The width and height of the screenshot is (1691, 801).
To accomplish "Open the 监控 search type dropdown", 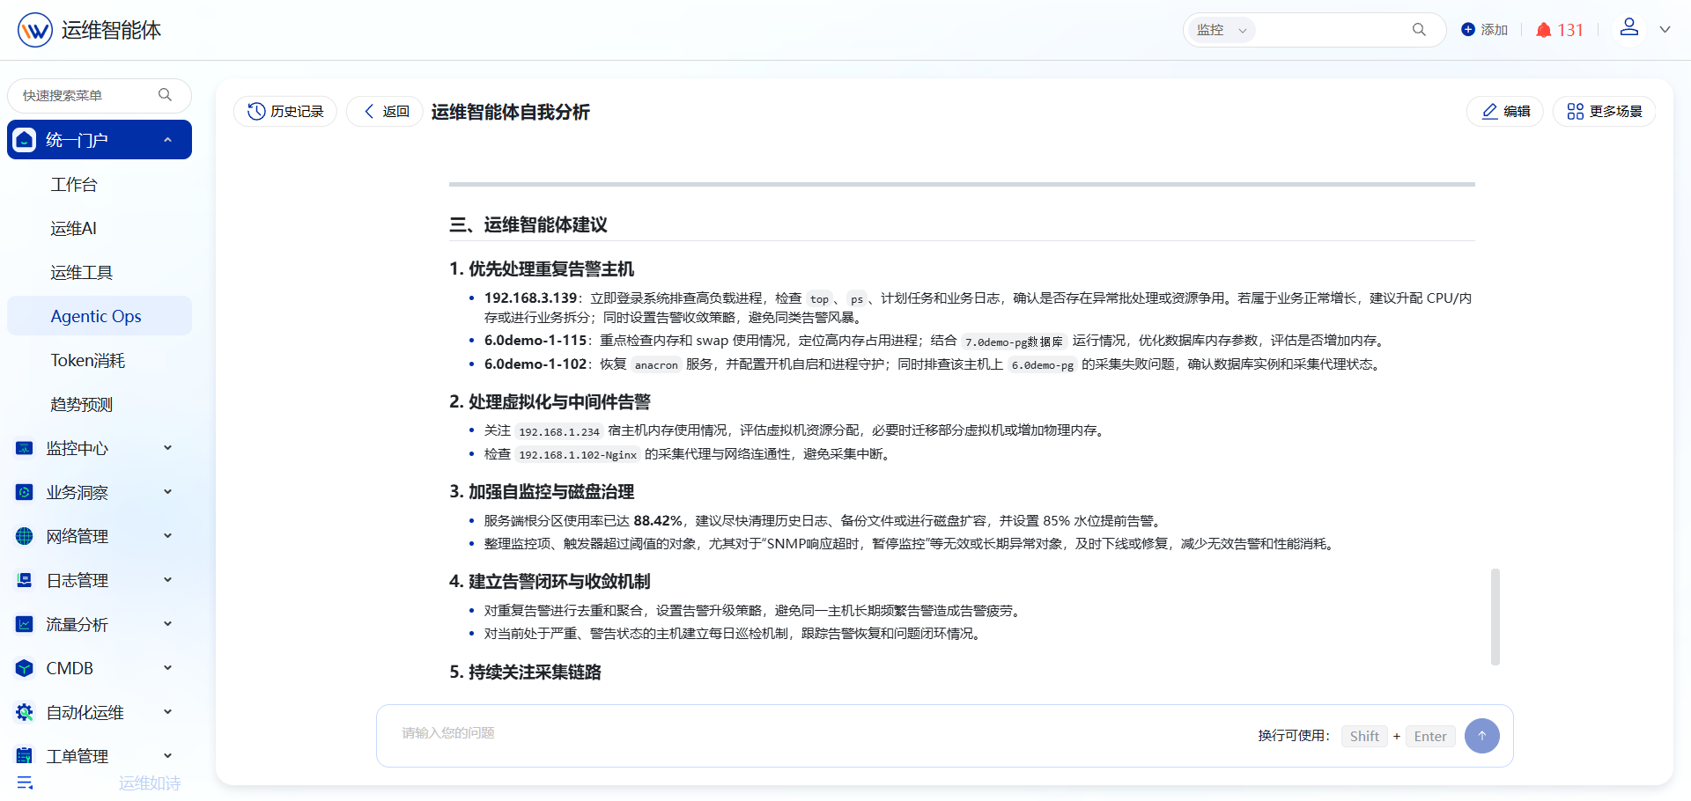I will [1221, 30].
